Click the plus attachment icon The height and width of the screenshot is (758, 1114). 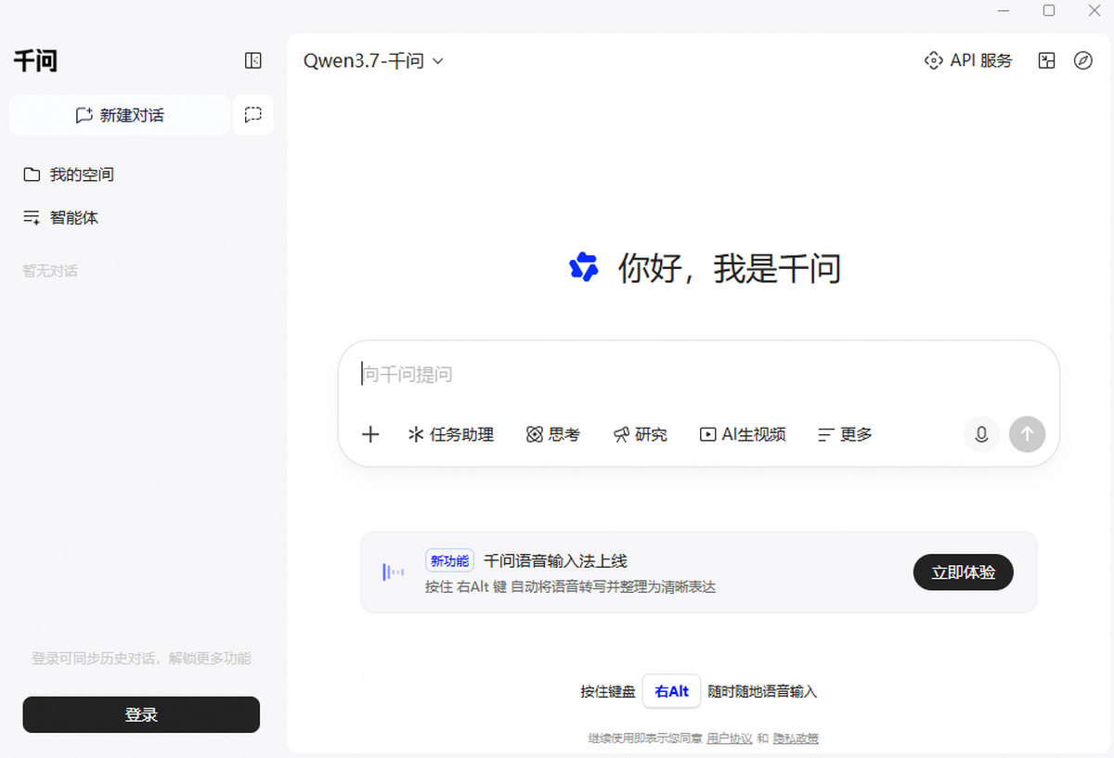(x=370, y=434)
